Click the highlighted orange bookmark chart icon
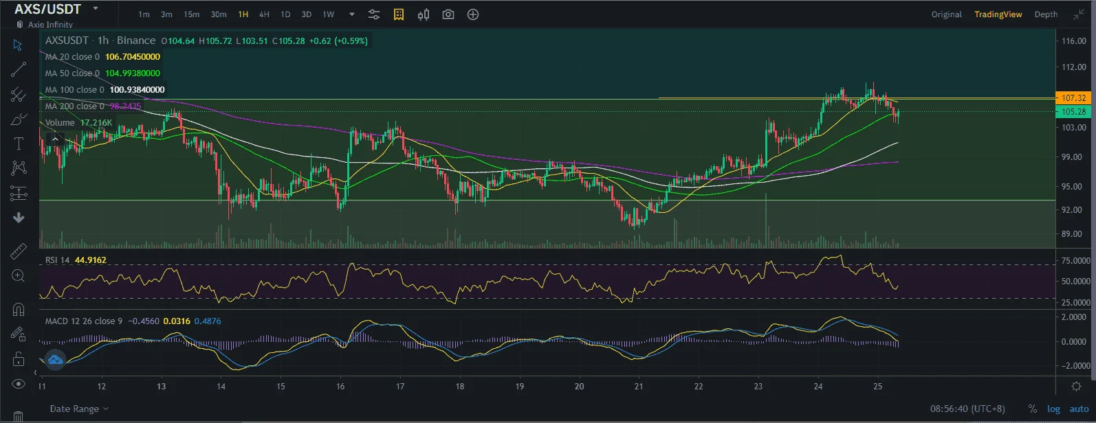 tap(399, 14)
